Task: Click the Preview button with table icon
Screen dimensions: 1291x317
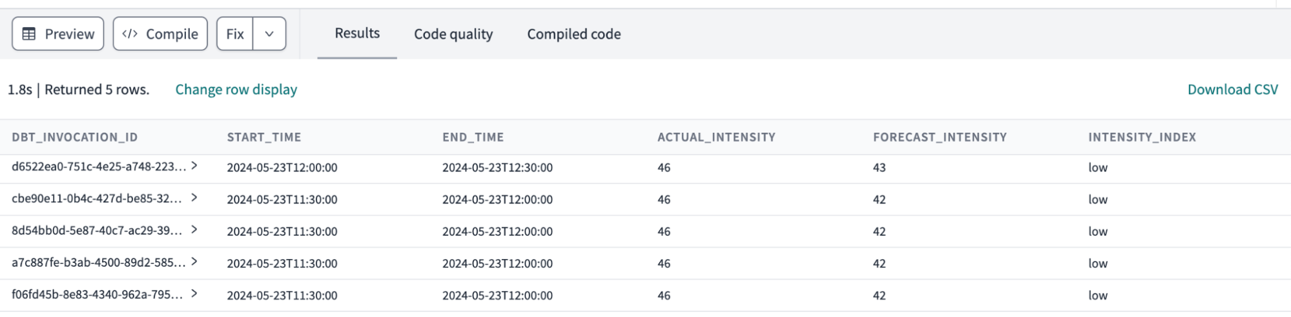Action: click(x=57, y=34)
